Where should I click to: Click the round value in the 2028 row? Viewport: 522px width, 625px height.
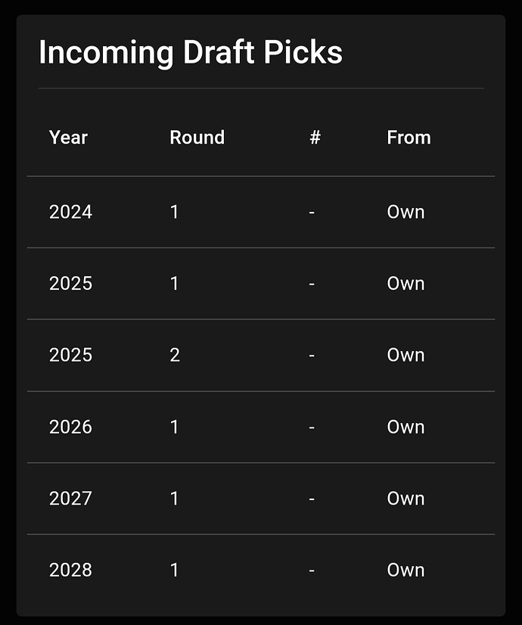[175, 570]
